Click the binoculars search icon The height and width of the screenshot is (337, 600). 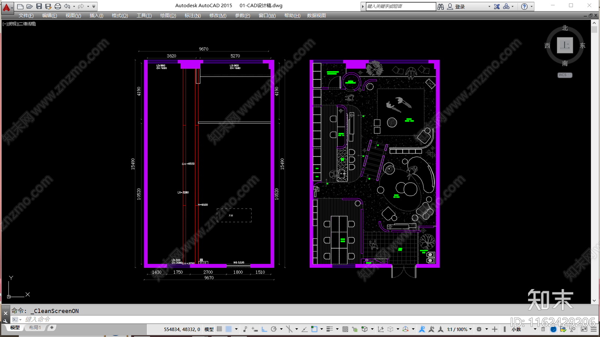coord(441,6)
